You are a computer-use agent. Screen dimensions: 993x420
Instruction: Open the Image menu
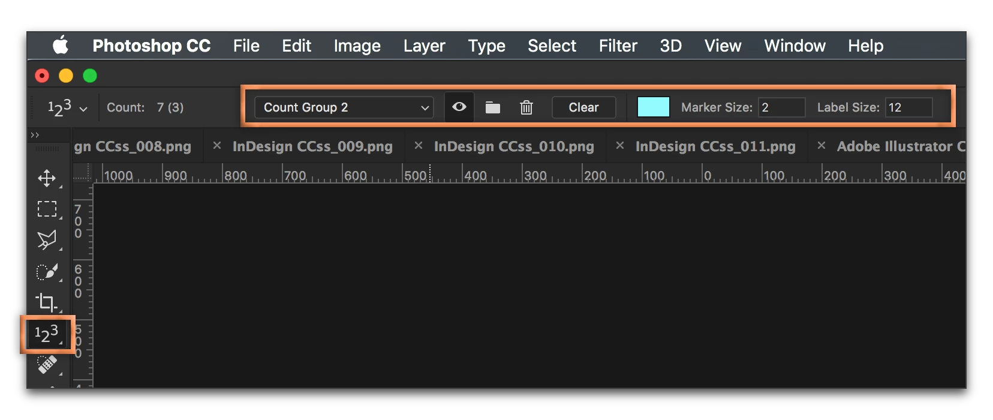click(x=357, y=46)
